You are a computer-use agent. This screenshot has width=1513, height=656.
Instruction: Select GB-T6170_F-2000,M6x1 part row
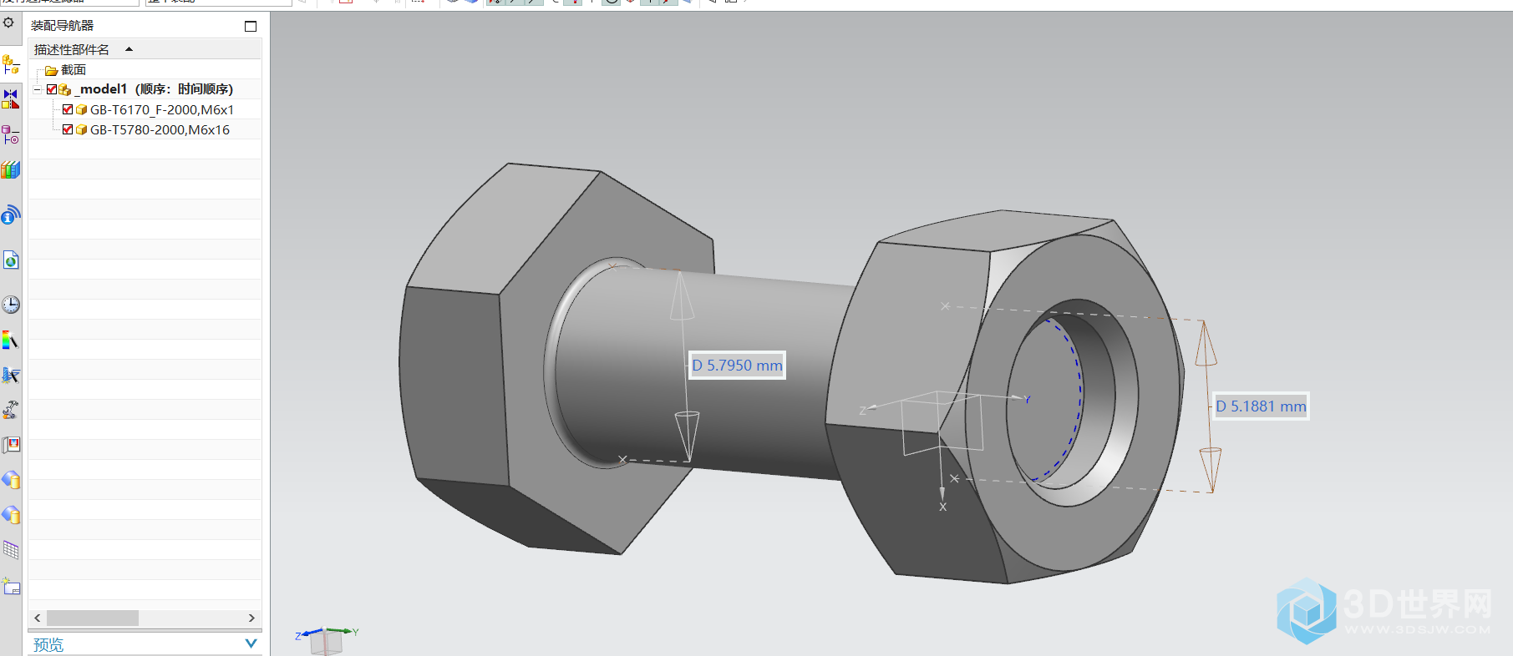[145, 109]
